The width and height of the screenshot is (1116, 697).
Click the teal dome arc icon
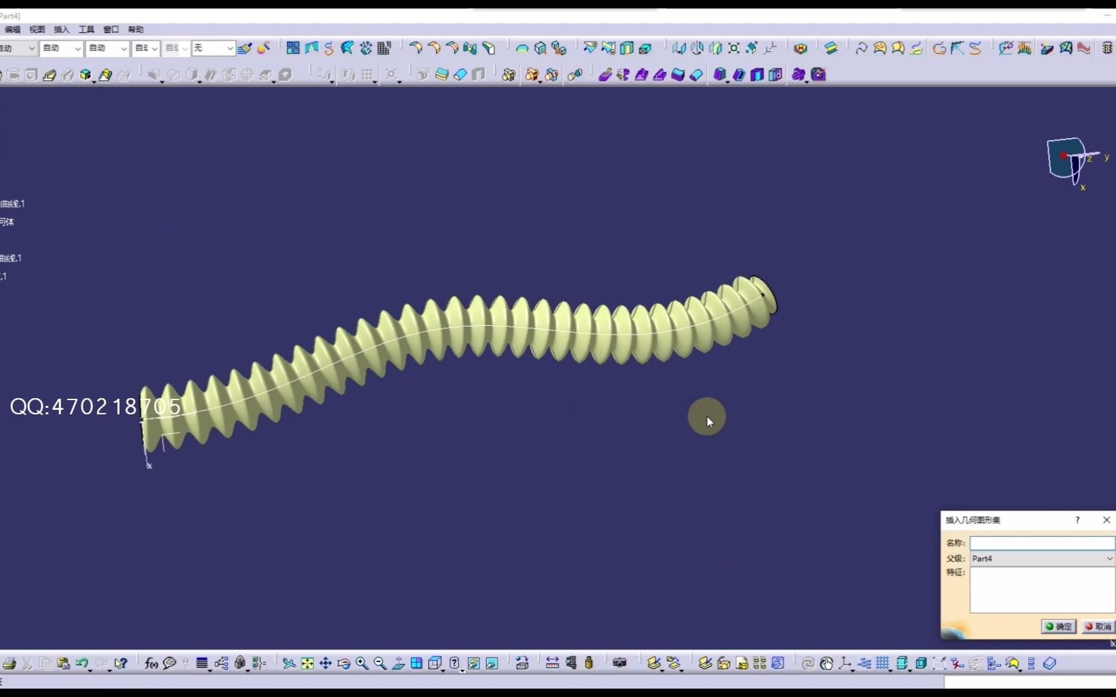pos(522,48)
